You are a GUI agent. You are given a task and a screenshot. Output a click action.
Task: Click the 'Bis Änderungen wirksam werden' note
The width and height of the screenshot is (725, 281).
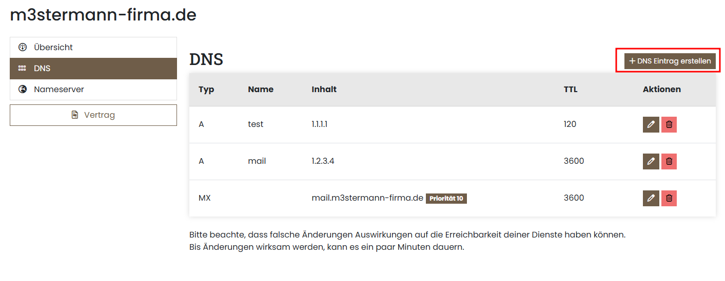point(326,247)
